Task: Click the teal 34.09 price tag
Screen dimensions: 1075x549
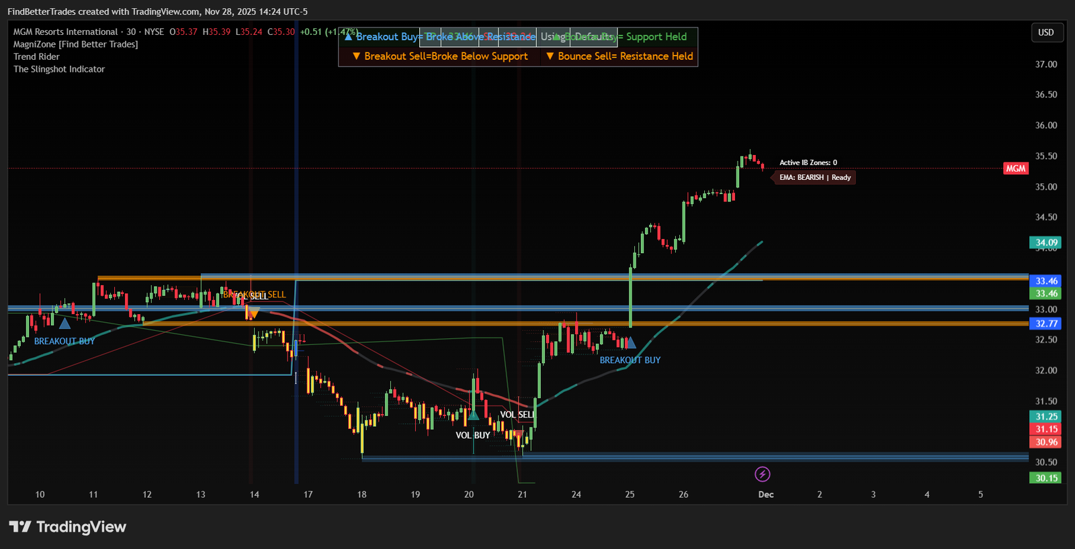Action: click(1045, 242)
